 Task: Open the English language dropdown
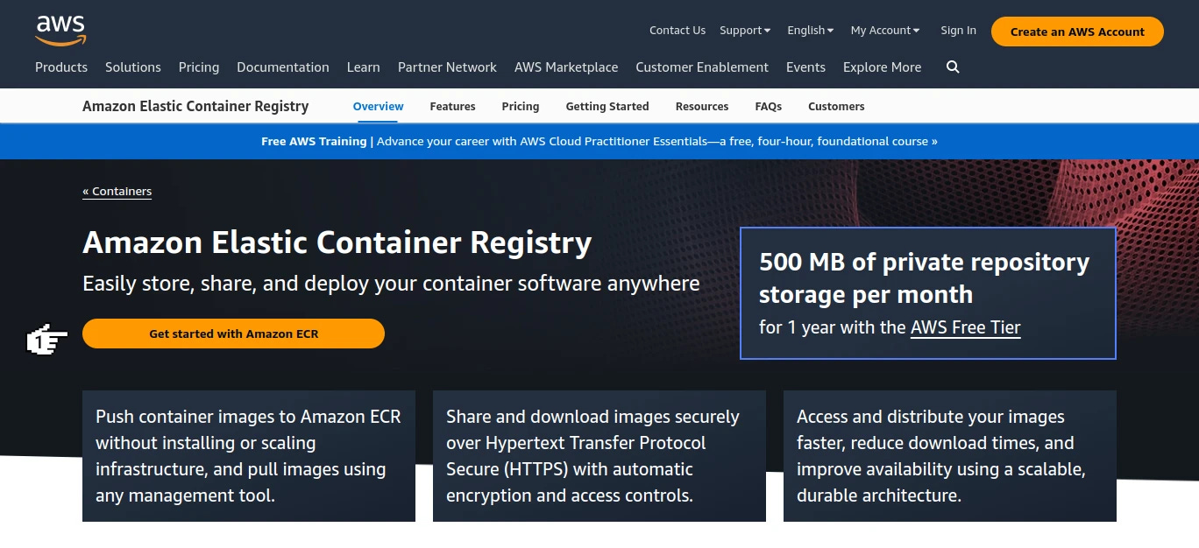pos(811,31)
